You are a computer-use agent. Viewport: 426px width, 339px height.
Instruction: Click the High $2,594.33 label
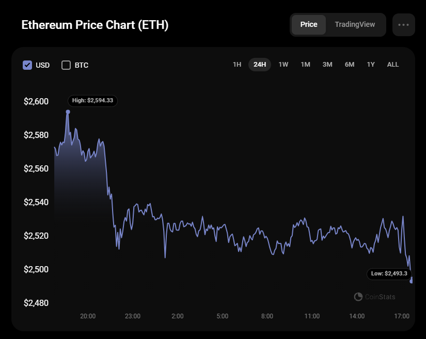[x=92, y=101]
